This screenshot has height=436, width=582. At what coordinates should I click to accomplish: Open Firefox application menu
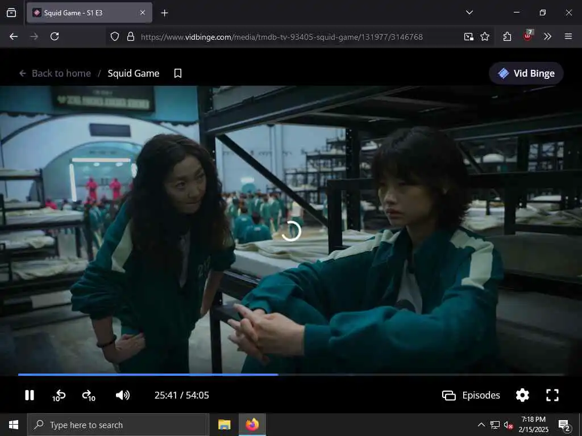pos(568,36)
